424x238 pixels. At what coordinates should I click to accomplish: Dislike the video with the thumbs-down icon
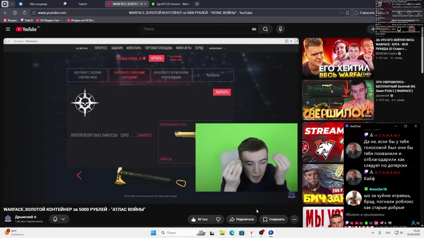click(x=218, y=219)
